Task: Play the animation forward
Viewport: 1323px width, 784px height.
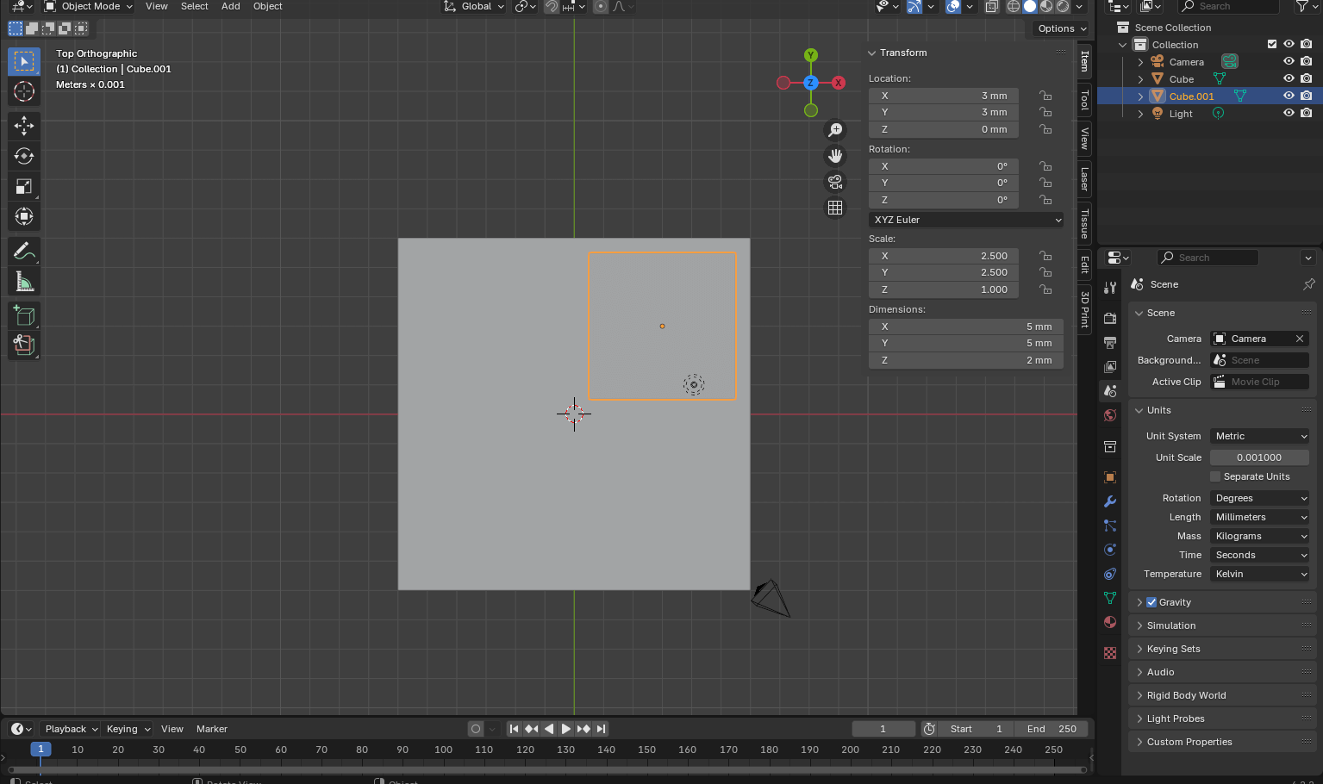Action: (566, 729)
